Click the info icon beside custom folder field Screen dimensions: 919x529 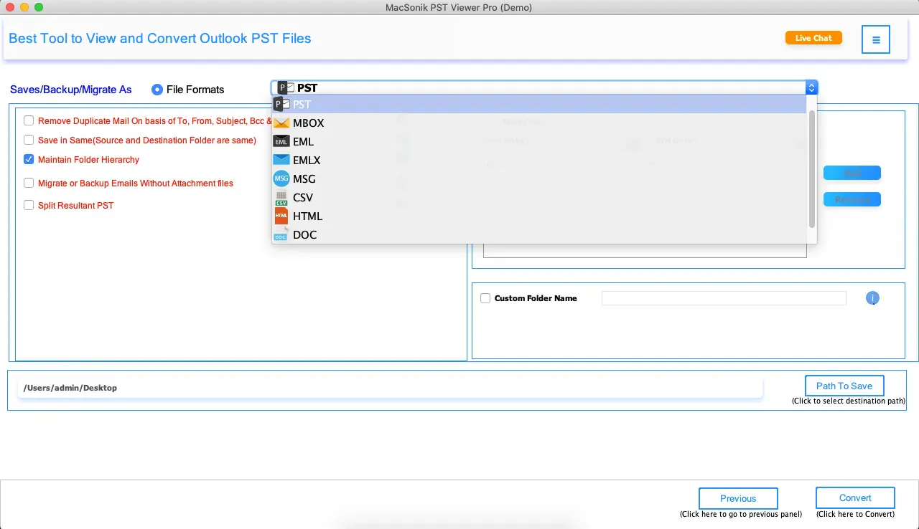pos(873,298)
